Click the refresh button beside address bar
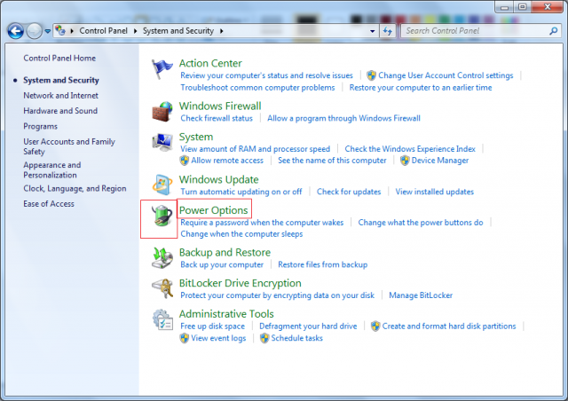This screenshot has width=568, height=401. (388, 31)
